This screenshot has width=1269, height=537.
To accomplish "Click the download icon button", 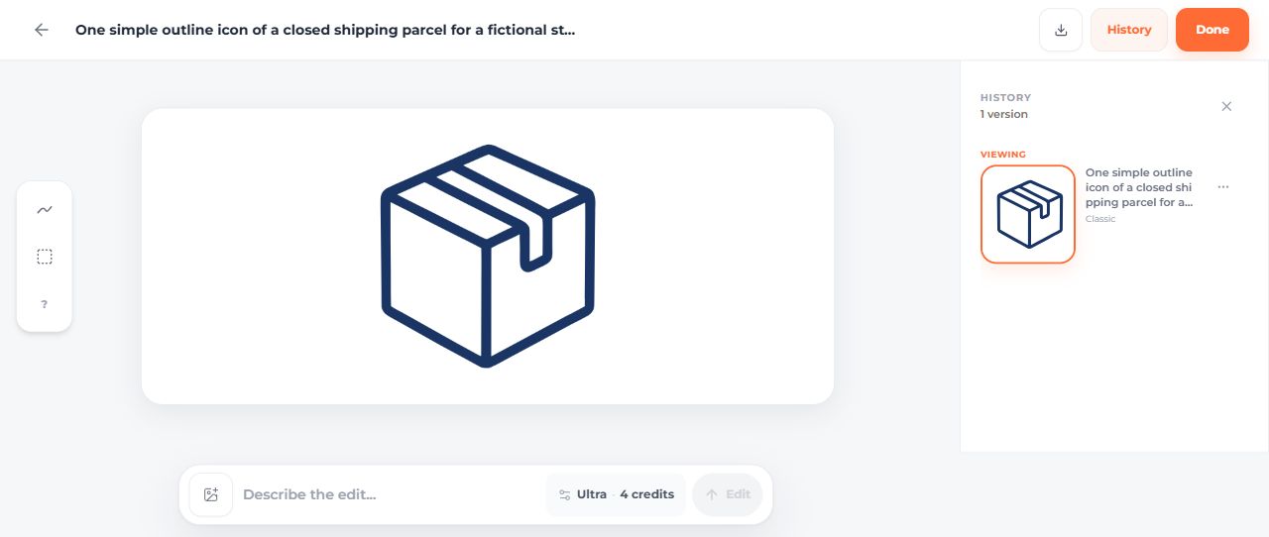I will pyautogui.click(x=1061, y=30).
